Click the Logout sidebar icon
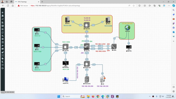176x99 pixels. click(x=2, y=68)
